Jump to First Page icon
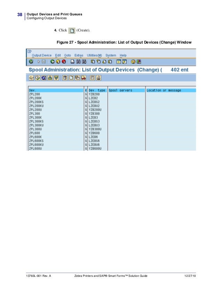This screenshot has height=288, width=222. pyautogui.click(x=93, y=62)
